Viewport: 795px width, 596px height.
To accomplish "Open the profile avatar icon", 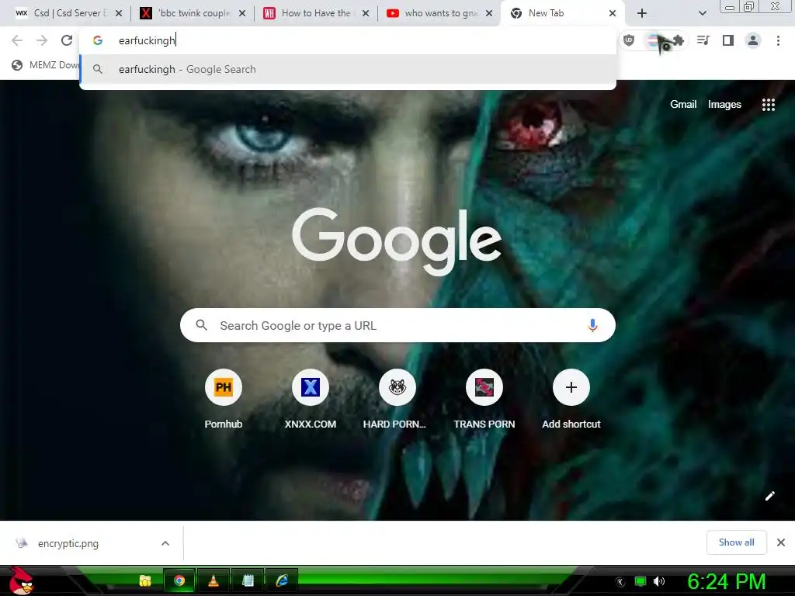I will click(x=753, y=40).
